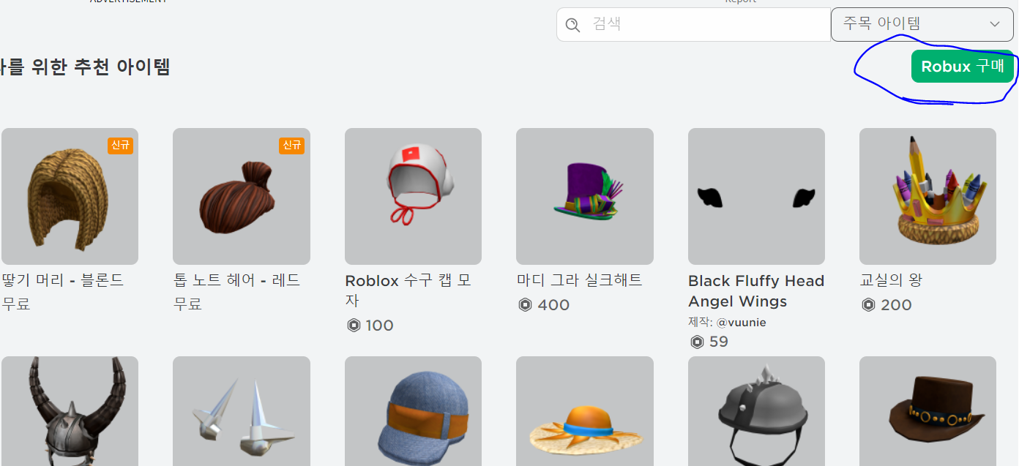This screenshot has height=466, width=1019.
Task: Click the price 400 under 마디 그라 실크해트
Action: 553,305
